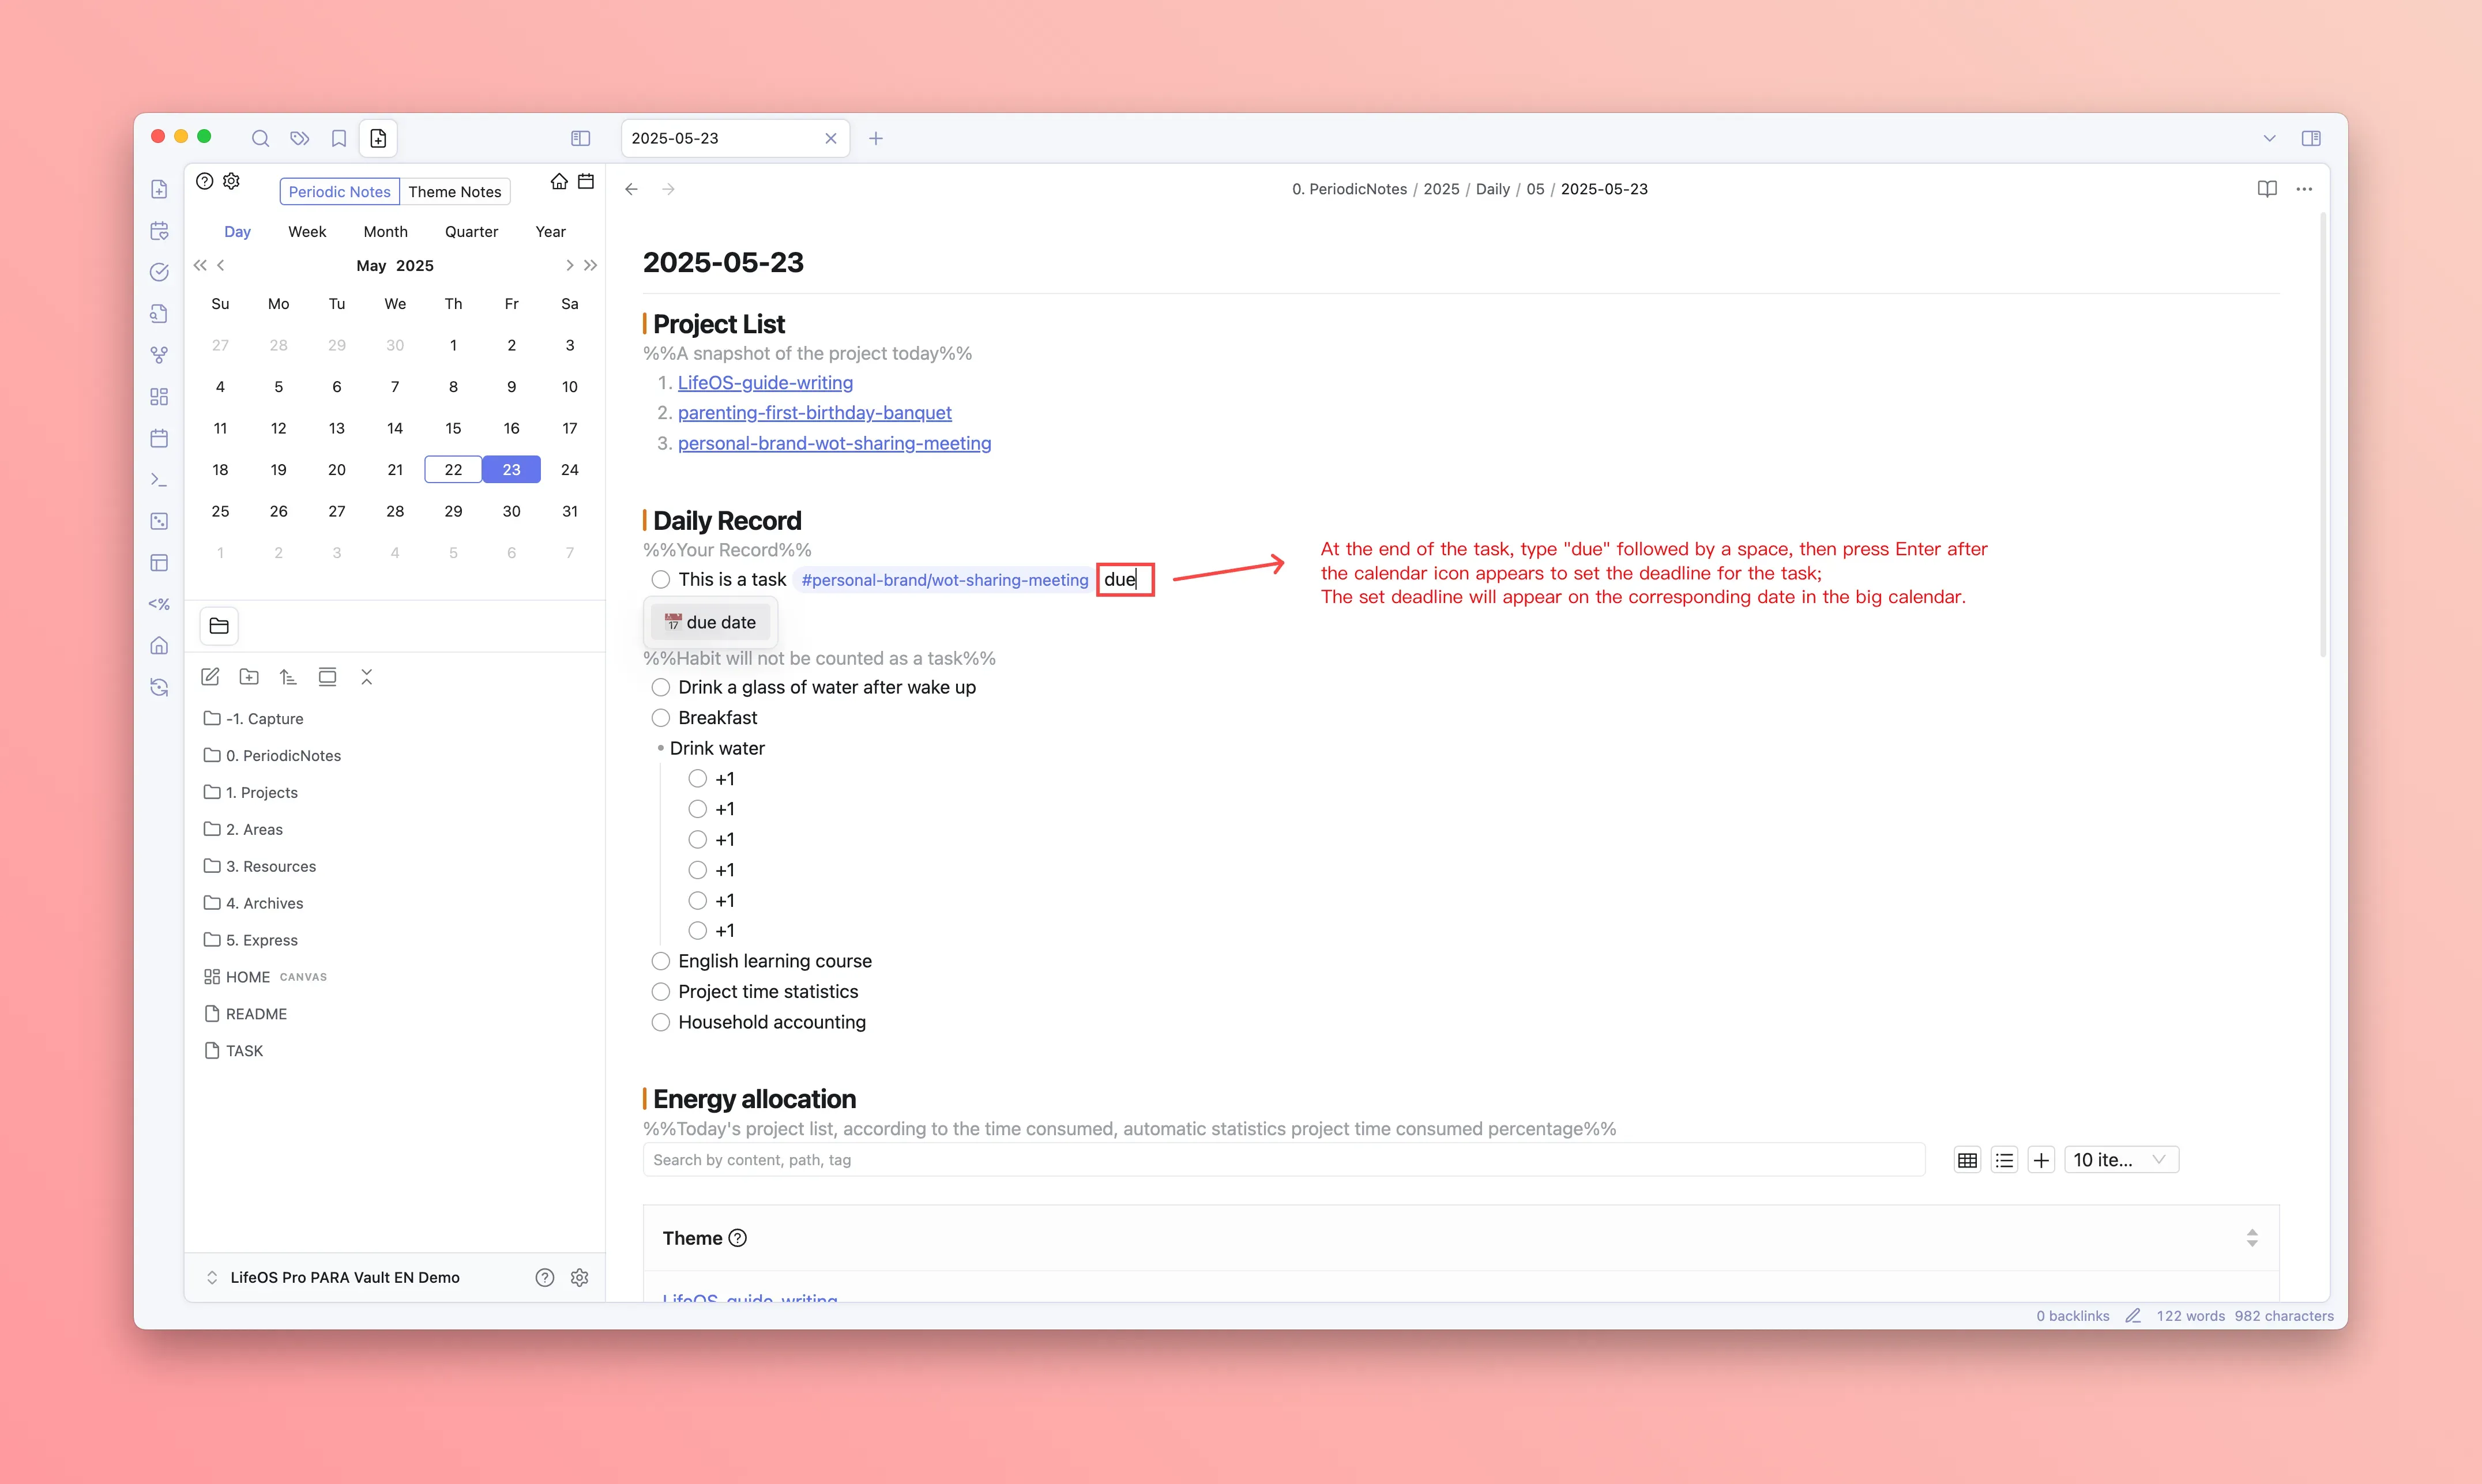Open the '10 ite...' page size dropdown

pos(2120,1160)
